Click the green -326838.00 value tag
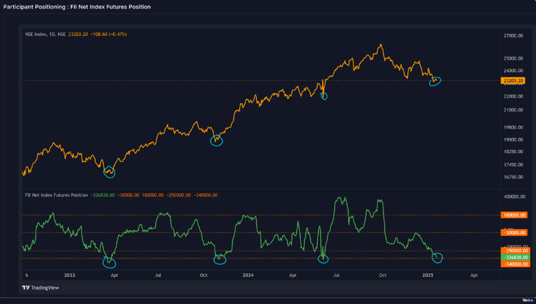Screen dimensions: 536x304 513,258
